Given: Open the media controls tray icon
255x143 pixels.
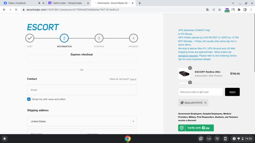Looking at the screenshot, I should (217, 139).
